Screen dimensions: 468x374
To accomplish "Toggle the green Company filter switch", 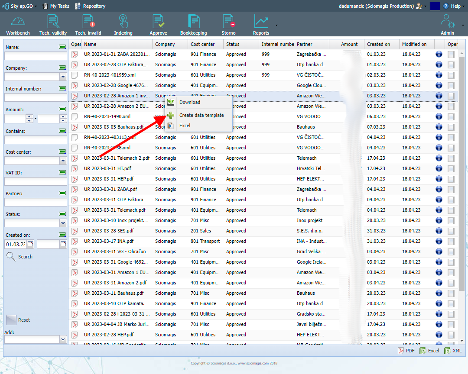I will pyautogui.click(x=62, y=68).
